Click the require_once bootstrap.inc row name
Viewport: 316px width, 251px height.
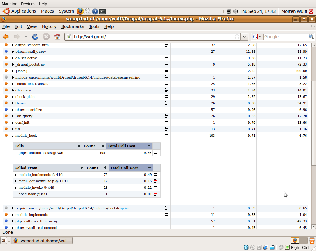click(72, 208)
